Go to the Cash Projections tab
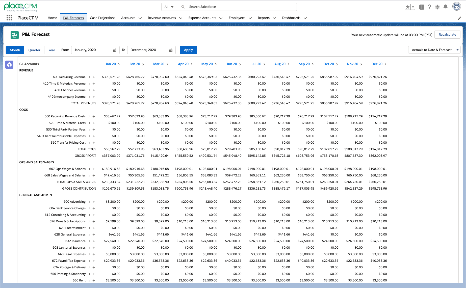This screenshot has width=466, height=288. 102,18
